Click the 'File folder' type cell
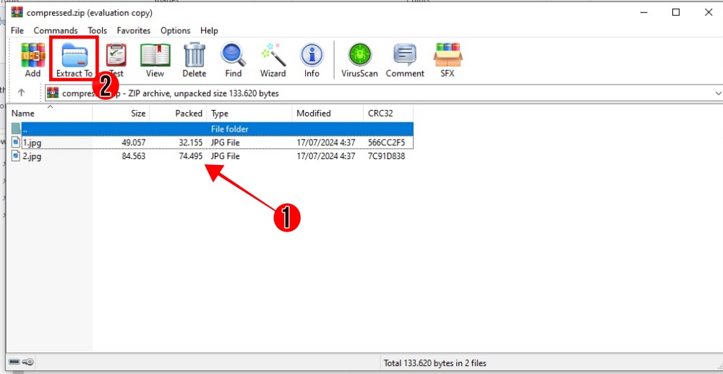The width and height of the screenshot is (723, 374). pyautogui.click(x=230, y=129)
